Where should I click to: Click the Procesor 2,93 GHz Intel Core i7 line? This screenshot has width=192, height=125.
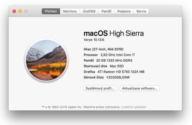click(109, 55)
